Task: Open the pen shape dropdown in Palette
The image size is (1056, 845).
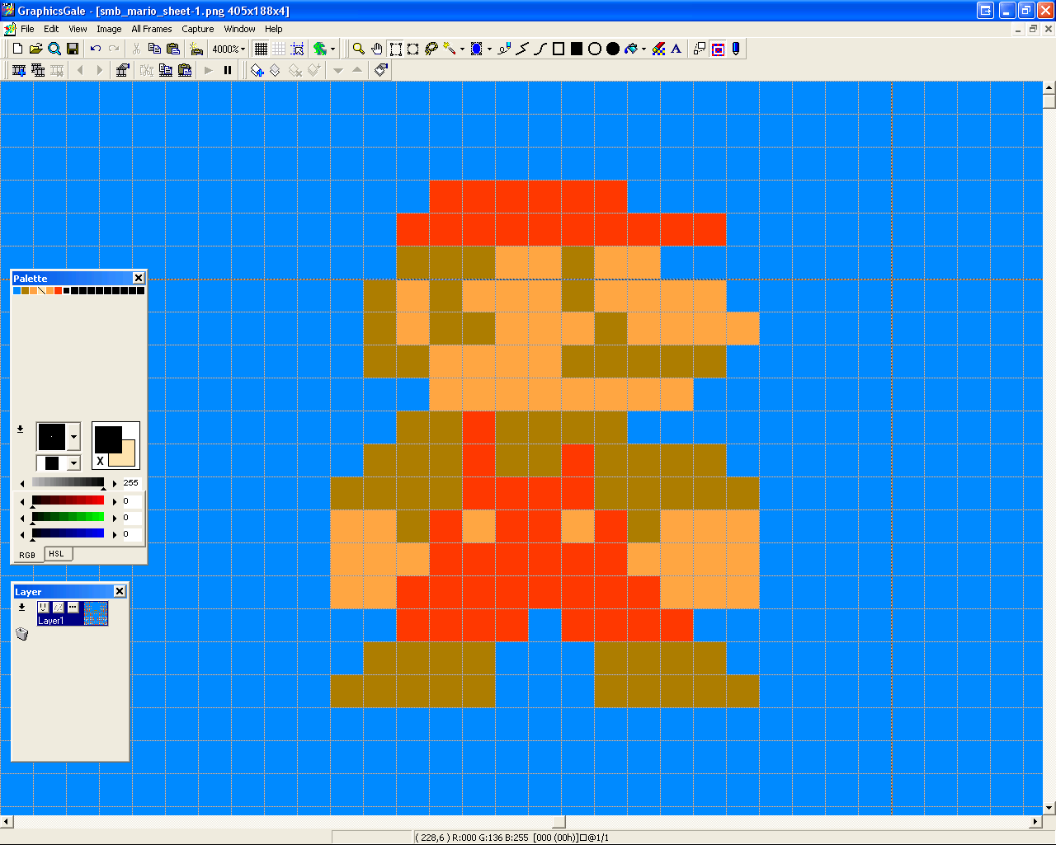Action: point(73,463)
